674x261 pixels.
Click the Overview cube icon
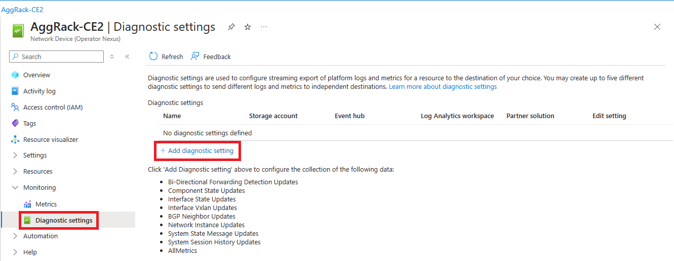click(x=15, y=75)
